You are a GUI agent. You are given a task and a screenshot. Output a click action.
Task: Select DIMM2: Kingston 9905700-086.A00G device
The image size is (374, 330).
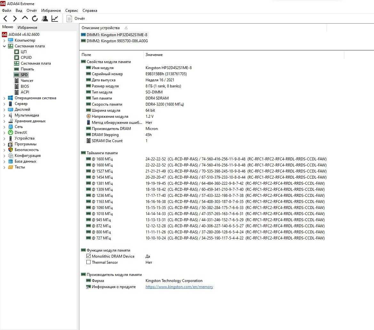tap(115, 41)
